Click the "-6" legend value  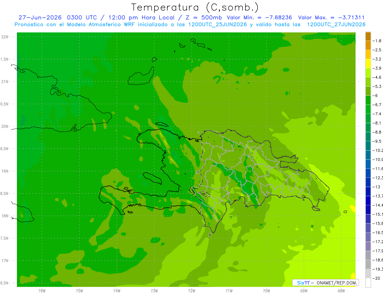click(x=375, y=96)
